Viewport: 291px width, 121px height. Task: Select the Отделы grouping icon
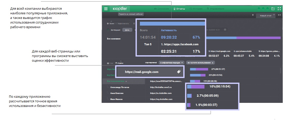(116, 63)
